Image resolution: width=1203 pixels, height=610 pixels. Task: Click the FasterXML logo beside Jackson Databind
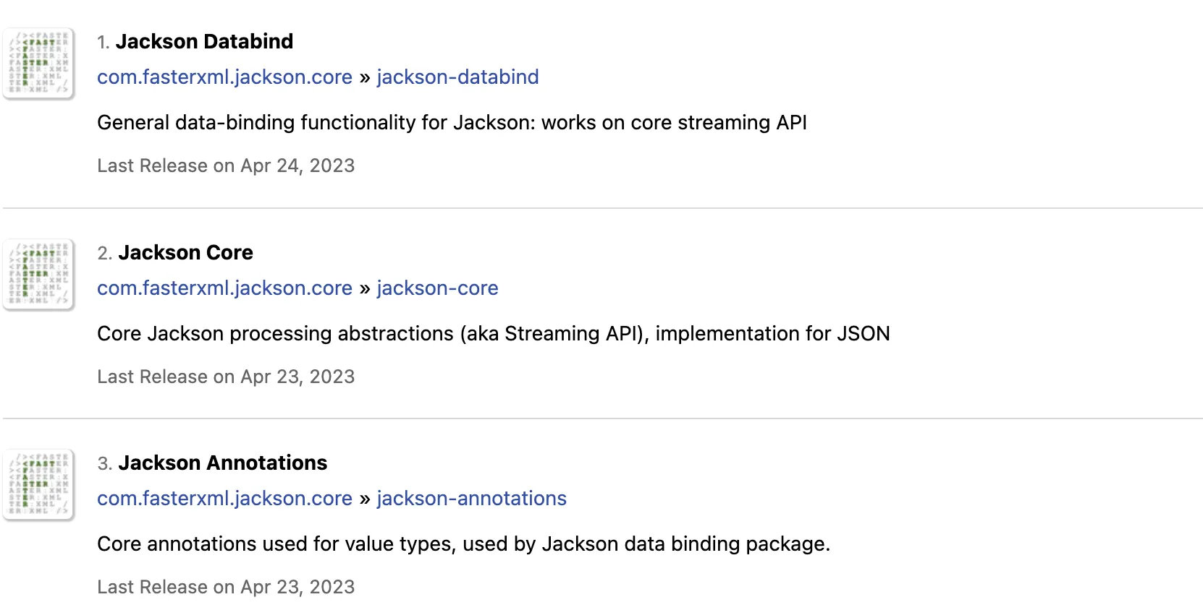point(39,63)
